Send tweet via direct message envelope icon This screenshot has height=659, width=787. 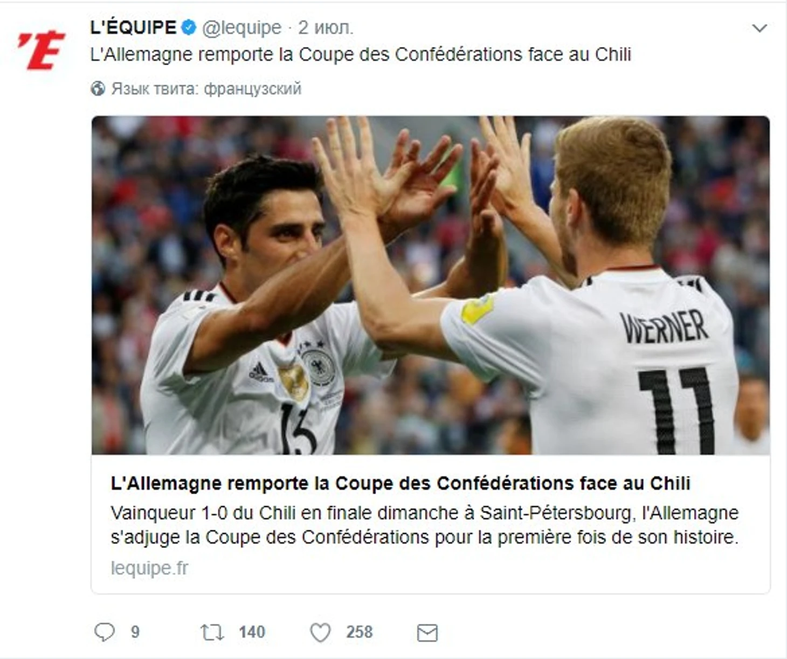427,633
